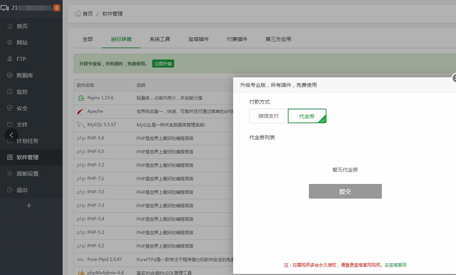The image size is (456, 275).
Task: Collapse the sidebar with the arrow button
Action: pyautogui.click(x=12, y=135)
